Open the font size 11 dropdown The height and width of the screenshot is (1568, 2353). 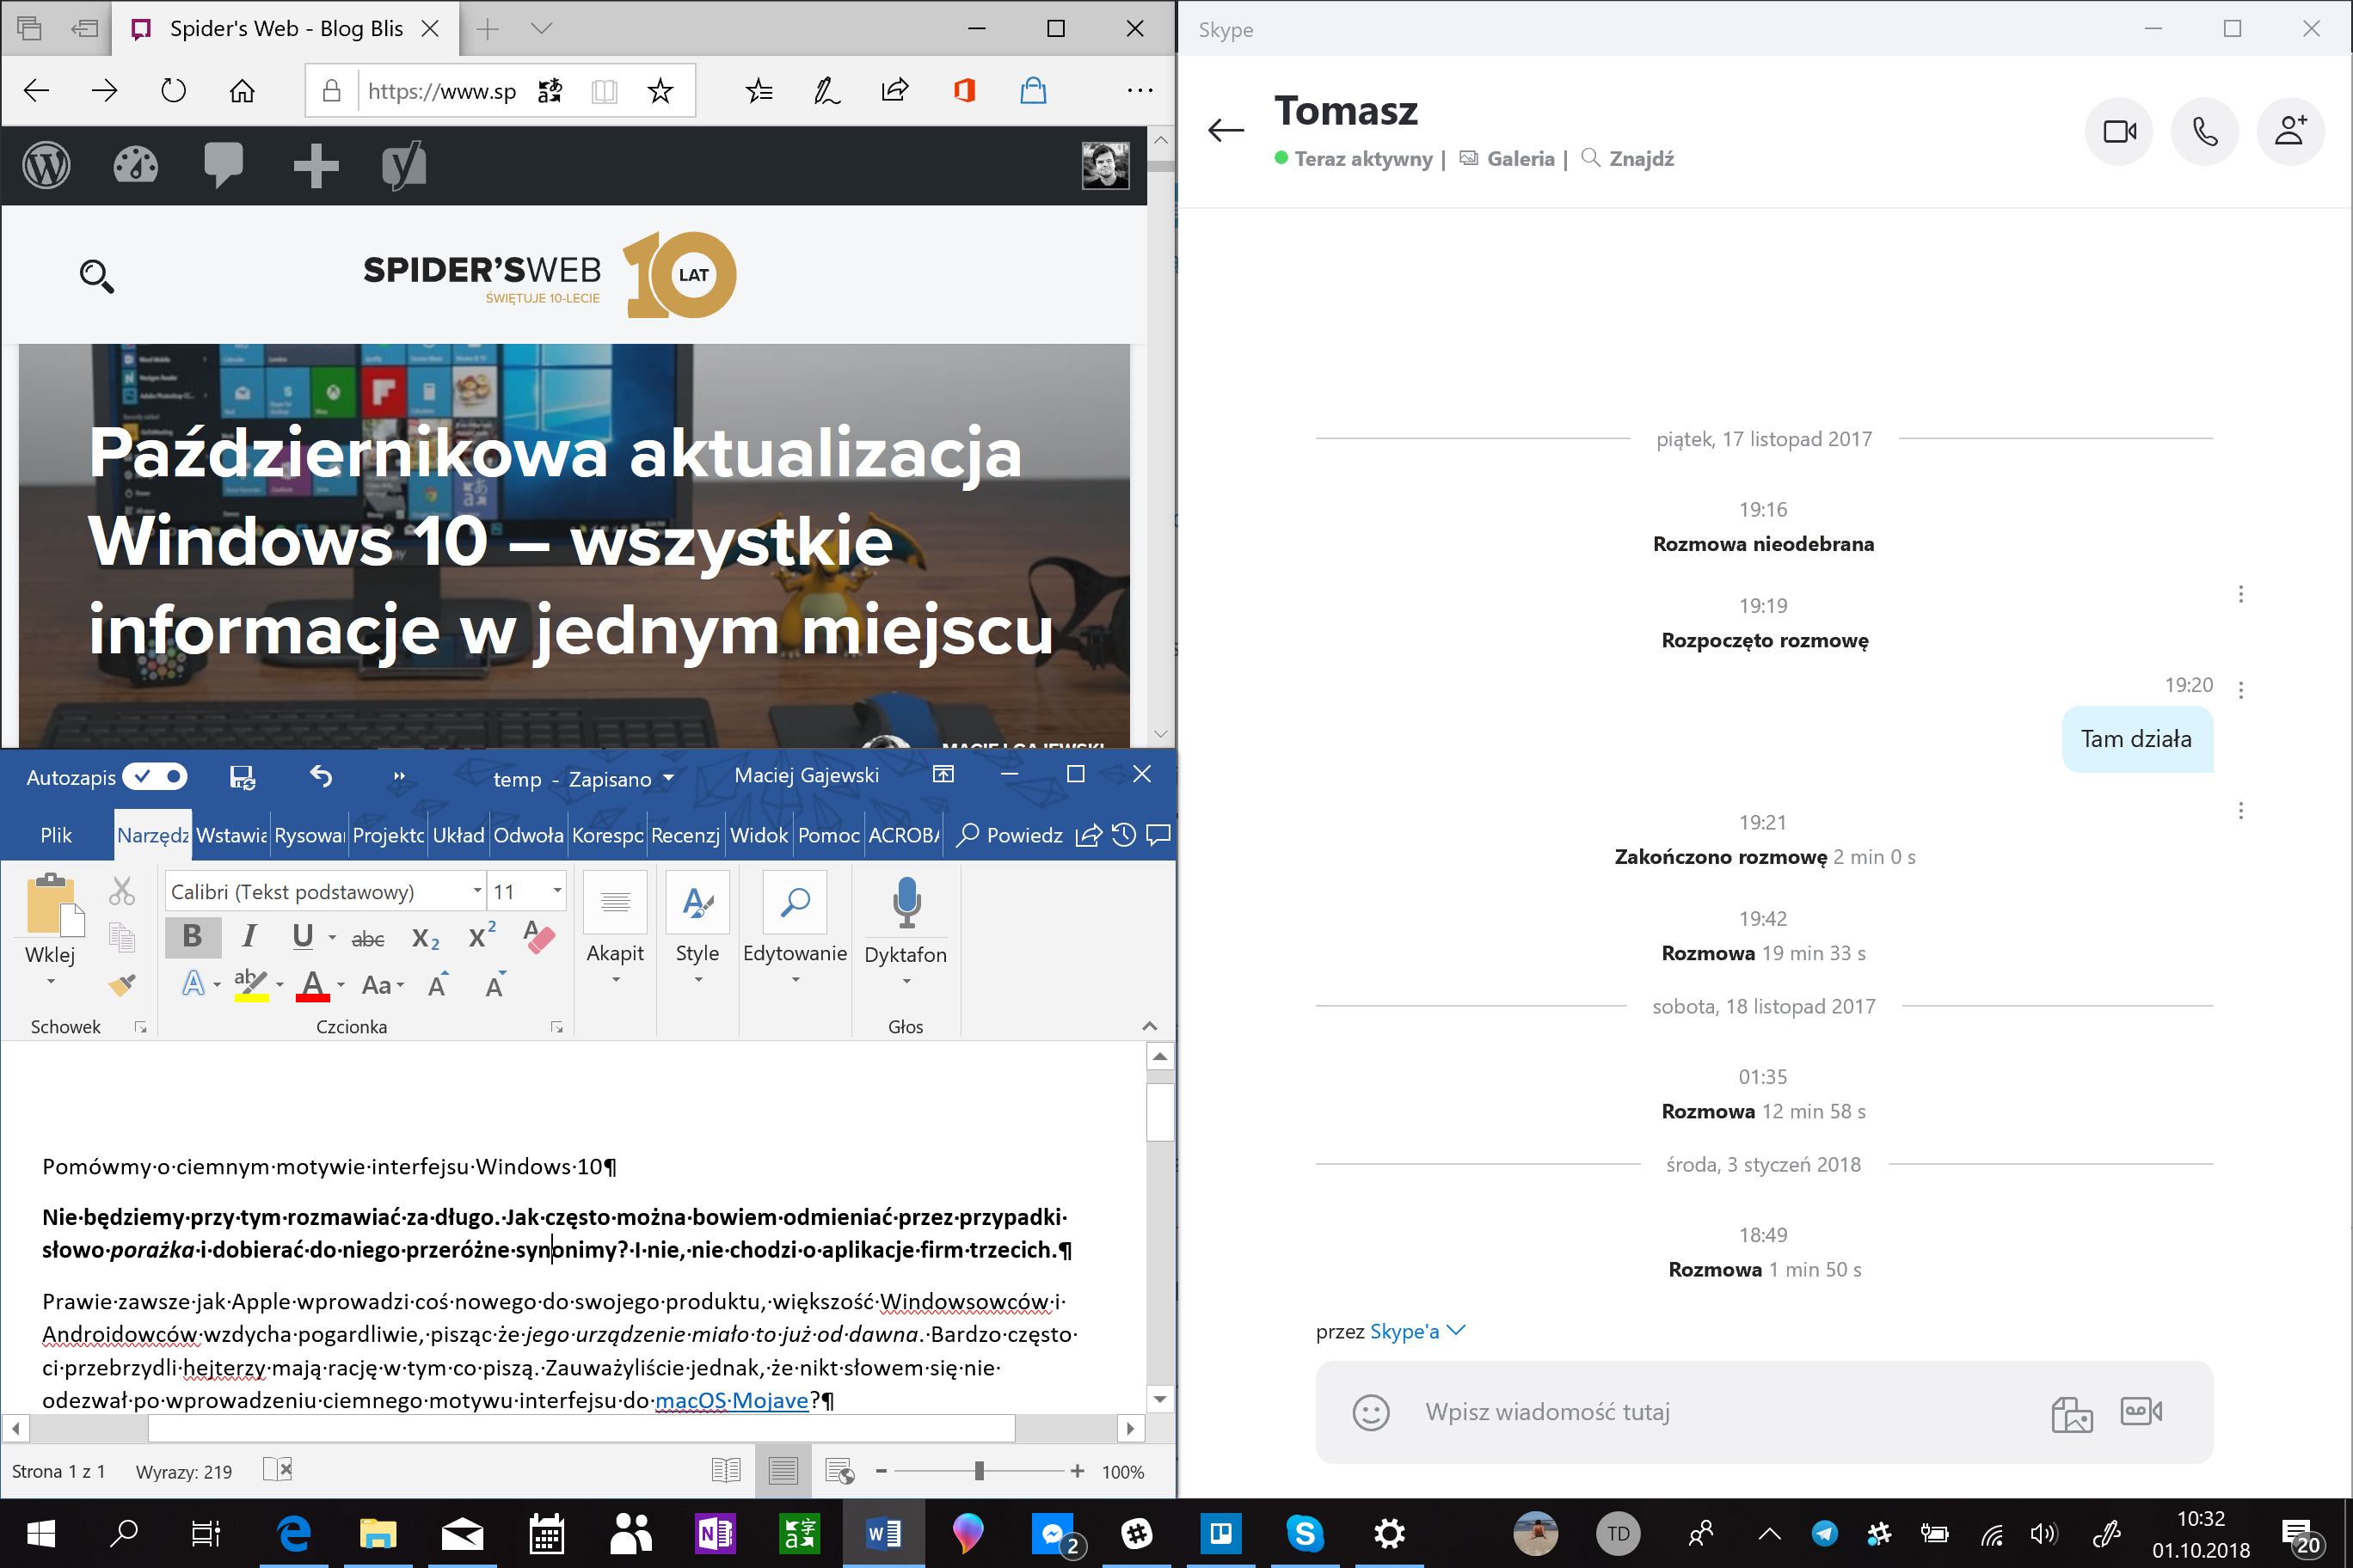(x=557, y=891)
